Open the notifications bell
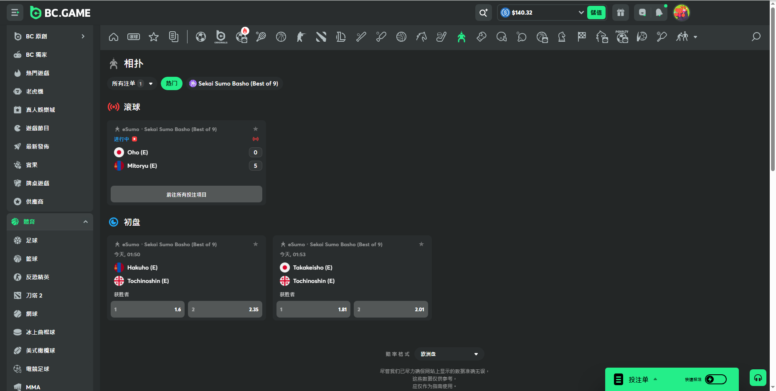The height and width of the screenshot is (391, 776). [x=659, y=13]
